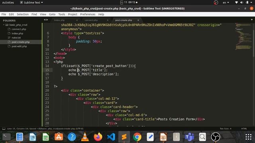255x143 pixels.
Task: Place cursor on 'Posts Creation Form' text
Action: (x=176, y=119)
